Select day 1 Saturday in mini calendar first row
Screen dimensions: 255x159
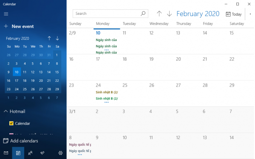(57, 55)
